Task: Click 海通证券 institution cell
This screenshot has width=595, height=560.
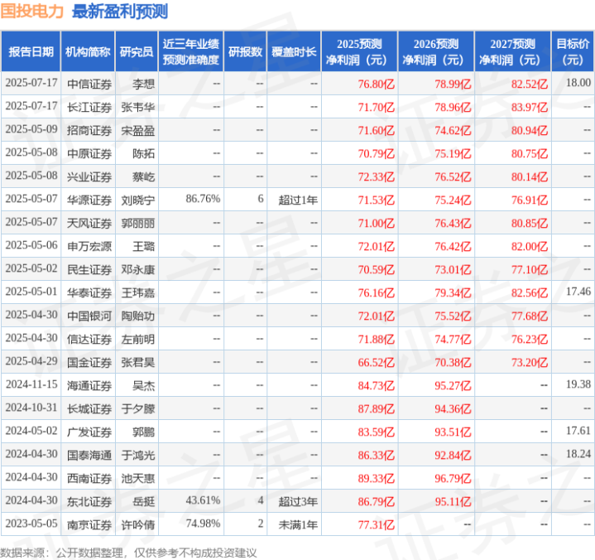Action: pos(89,385)
